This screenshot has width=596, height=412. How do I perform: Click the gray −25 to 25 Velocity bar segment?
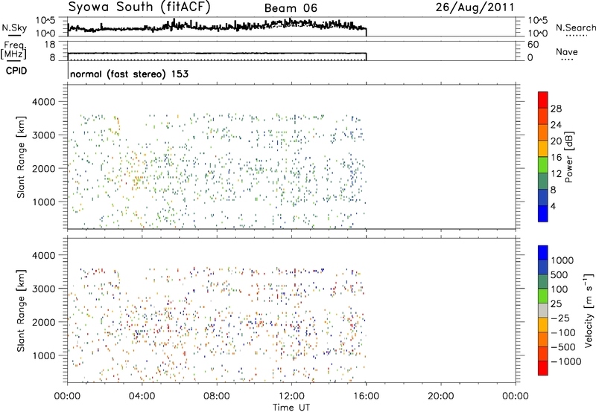pyautogui.click(x=543, y=310)
